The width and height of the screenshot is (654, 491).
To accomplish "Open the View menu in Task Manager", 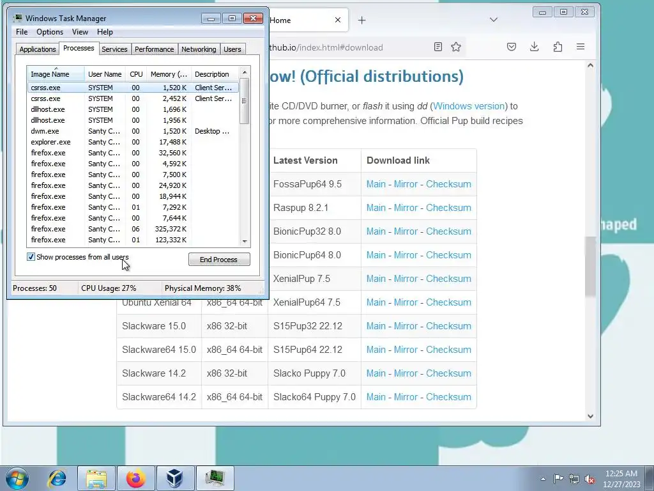I will [x=80, y=32].
